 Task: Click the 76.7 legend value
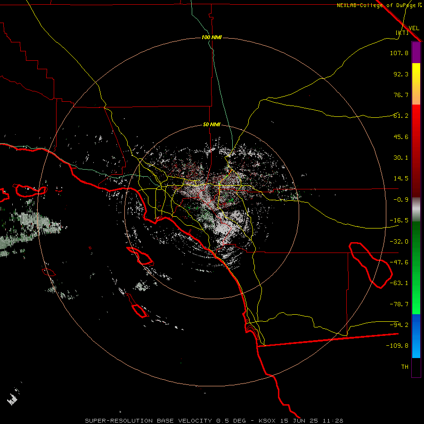click(401, 95)
